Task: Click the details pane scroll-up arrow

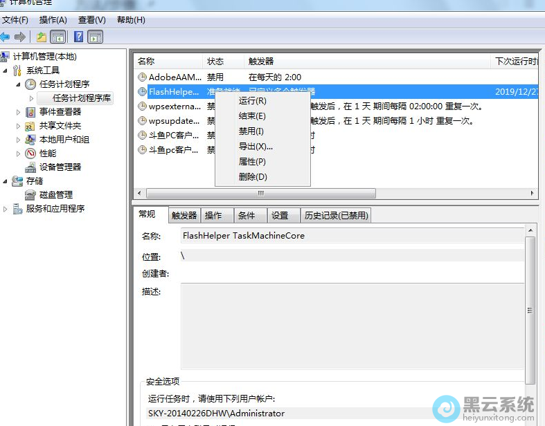Action: pos(530,230)
